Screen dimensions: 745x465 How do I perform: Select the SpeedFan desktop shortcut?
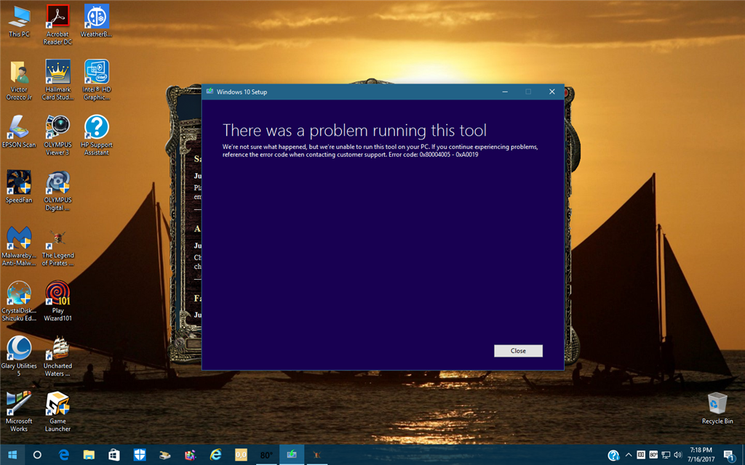tap(19, 187)
